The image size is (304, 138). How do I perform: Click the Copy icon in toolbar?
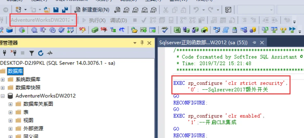[175, 10]
